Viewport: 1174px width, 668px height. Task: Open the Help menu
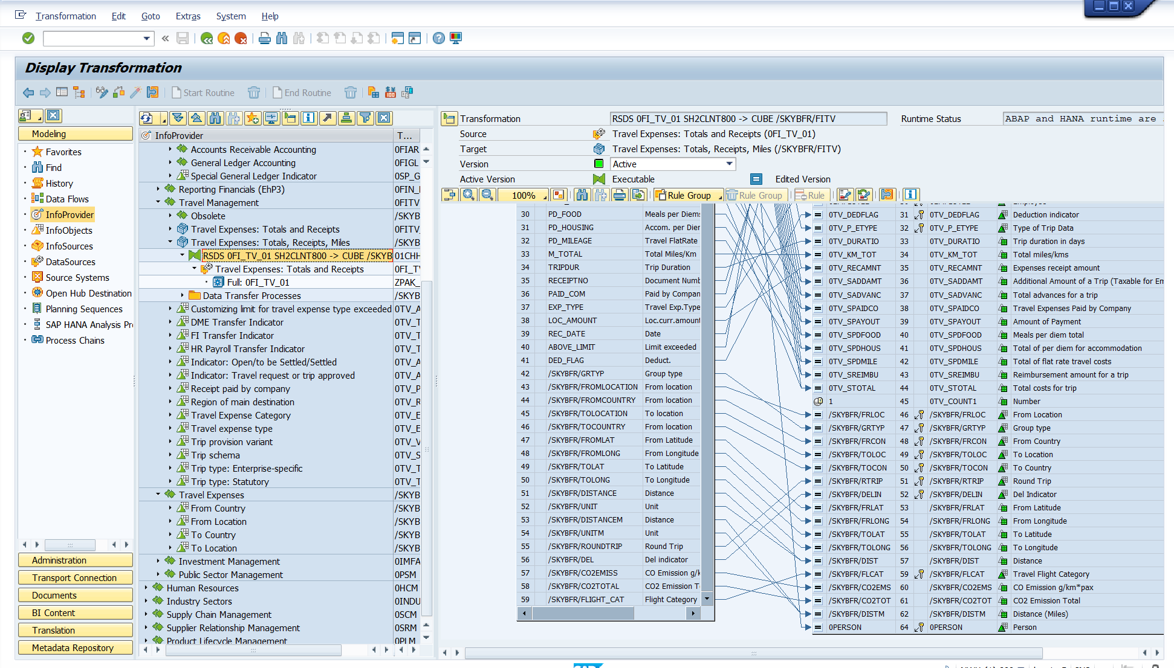click(x=270, y=16)
